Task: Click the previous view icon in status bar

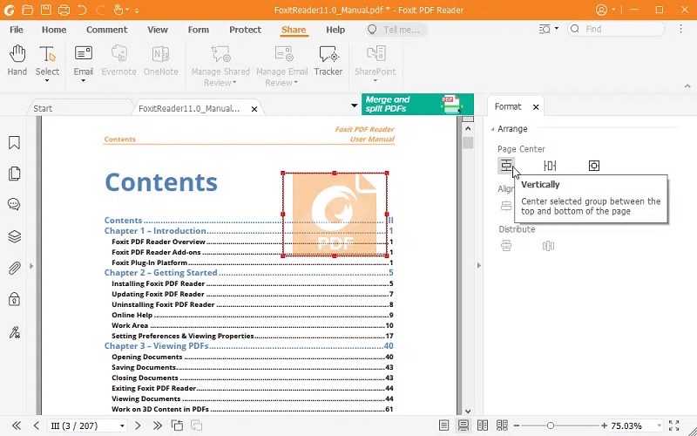Action: [177, 426]
